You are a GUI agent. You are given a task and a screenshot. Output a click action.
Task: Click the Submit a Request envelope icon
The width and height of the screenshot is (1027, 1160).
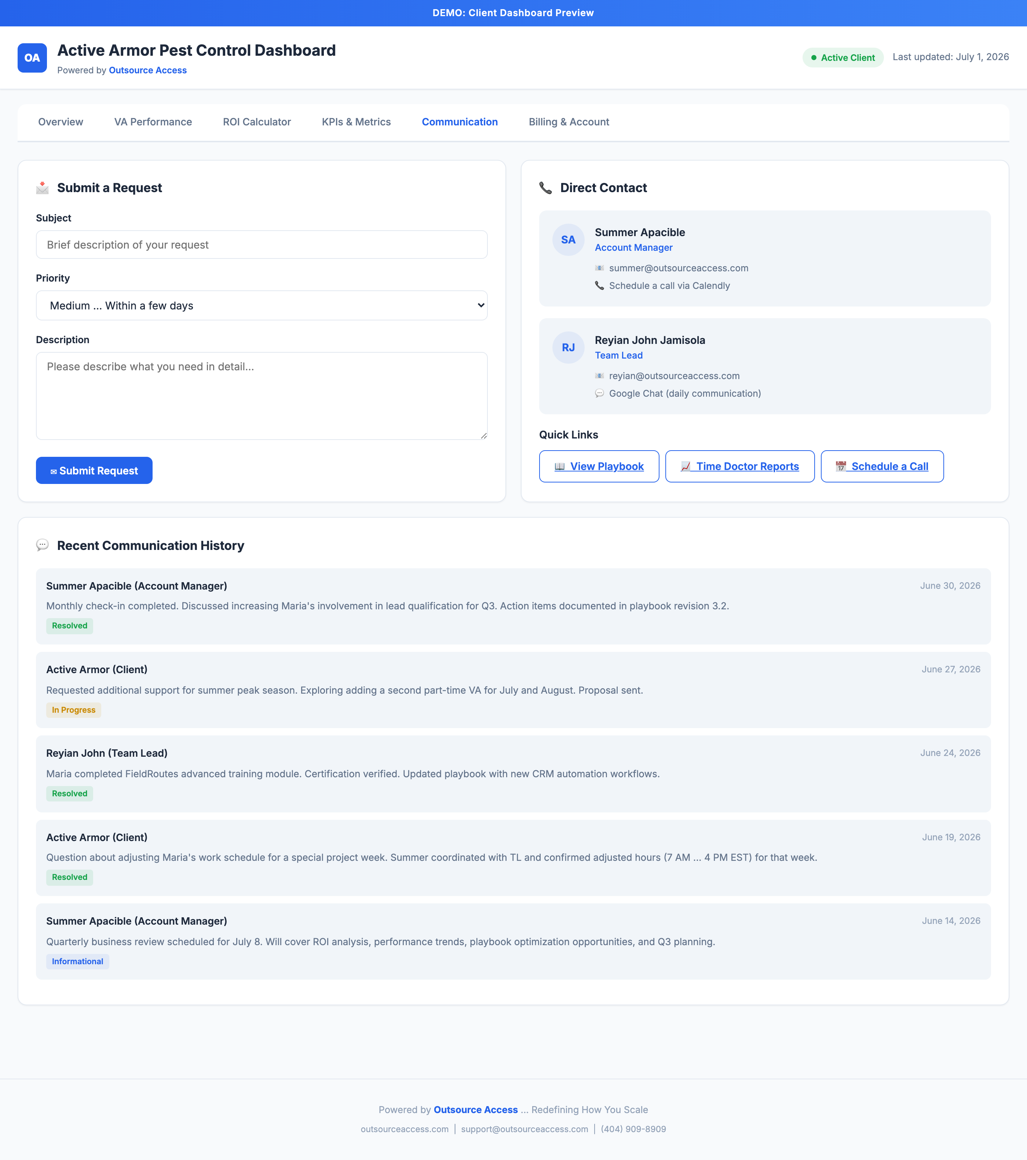(43, 188)
